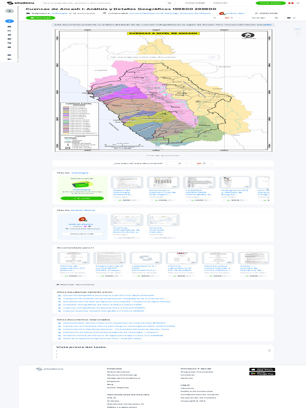Click andres dextre avatar in profile card
Screen dimensions: 306x408
(82, 220)
